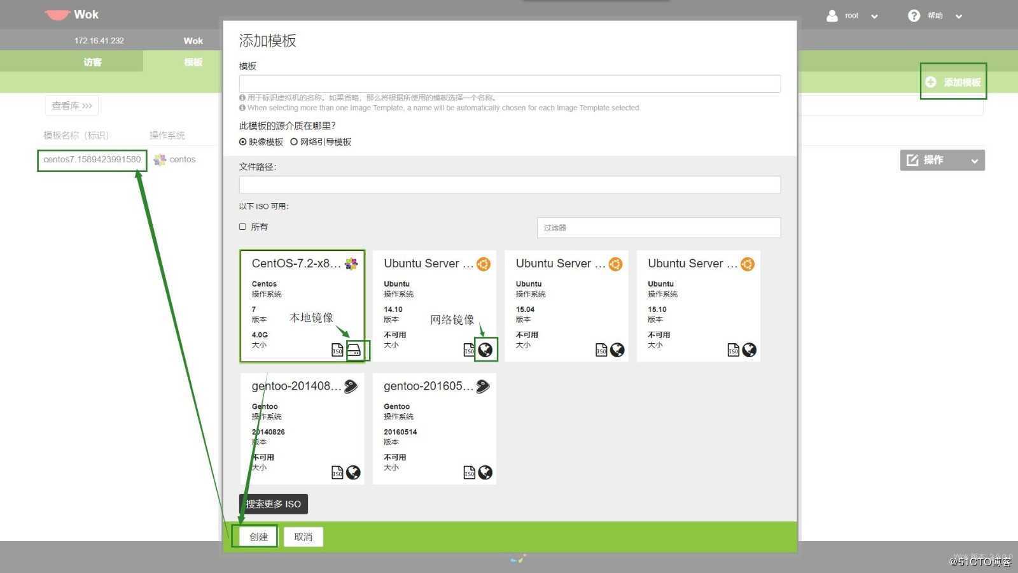
Task: Expand the root user dropdown arrow
Action: [875, 17]
